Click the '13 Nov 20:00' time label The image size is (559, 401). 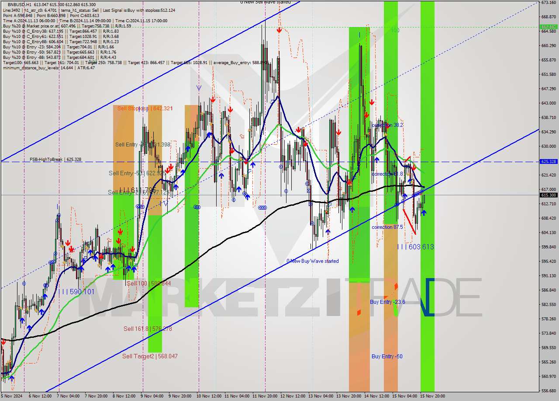point(349,396)
